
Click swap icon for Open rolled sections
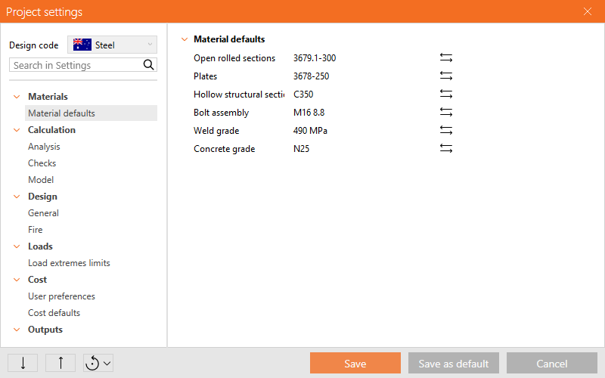(446, 58)
